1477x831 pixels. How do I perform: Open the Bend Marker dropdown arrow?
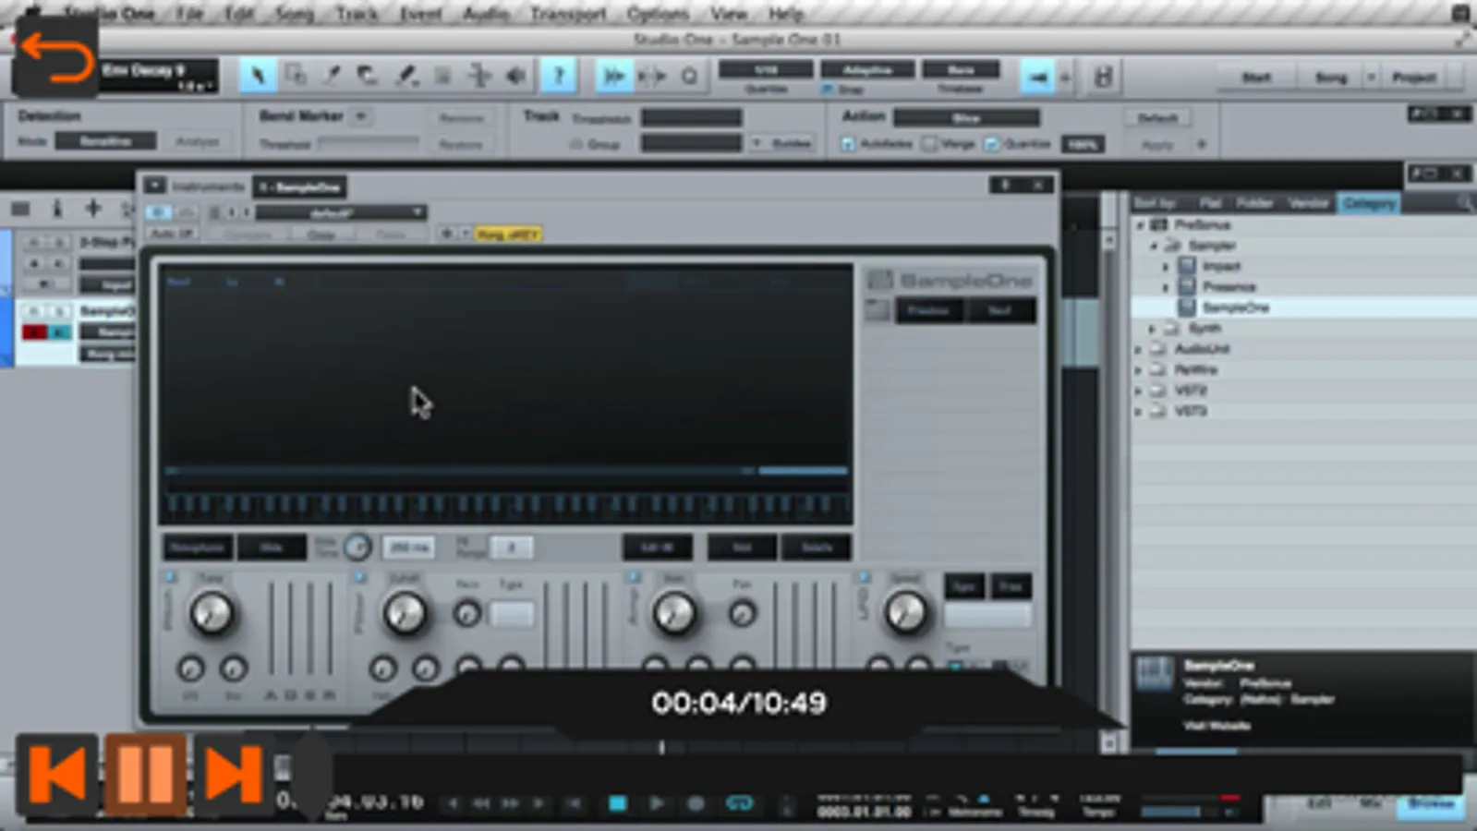point(361,115)
